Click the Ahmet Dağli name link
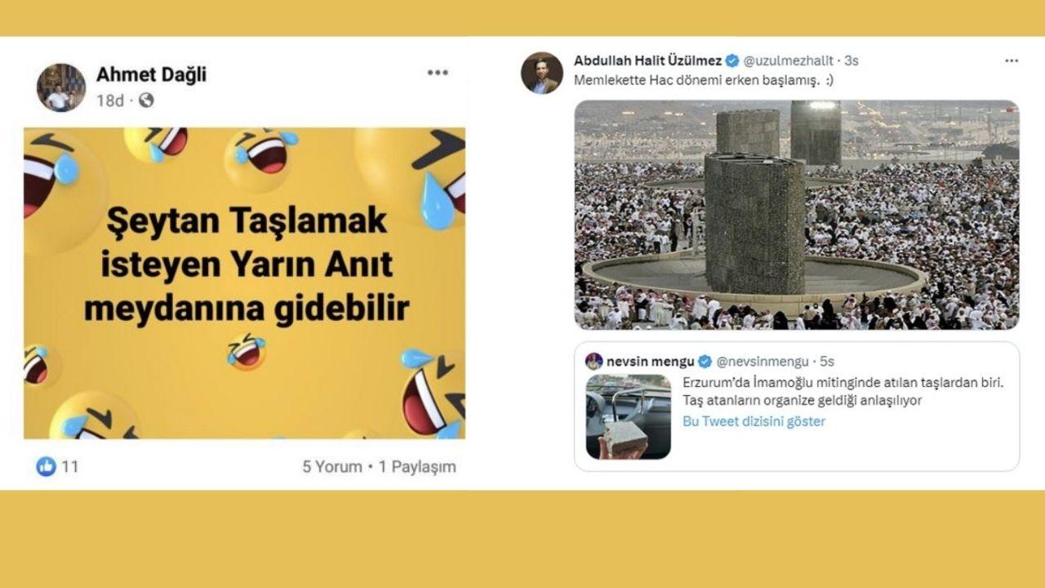The width and height of the screenshot is (1045, 588). pos(151,74)
